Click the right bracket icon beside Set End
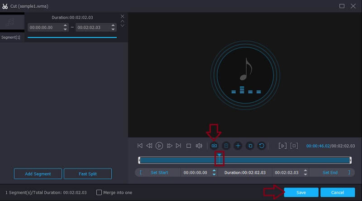The image size is (362, 201). 349,173
